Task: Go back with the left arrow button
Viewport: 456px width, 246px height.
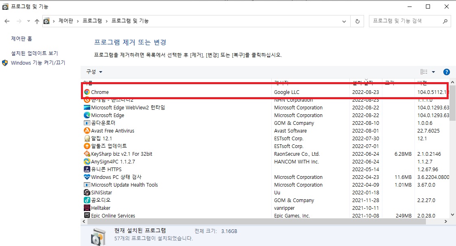Action: coord(7,21)
